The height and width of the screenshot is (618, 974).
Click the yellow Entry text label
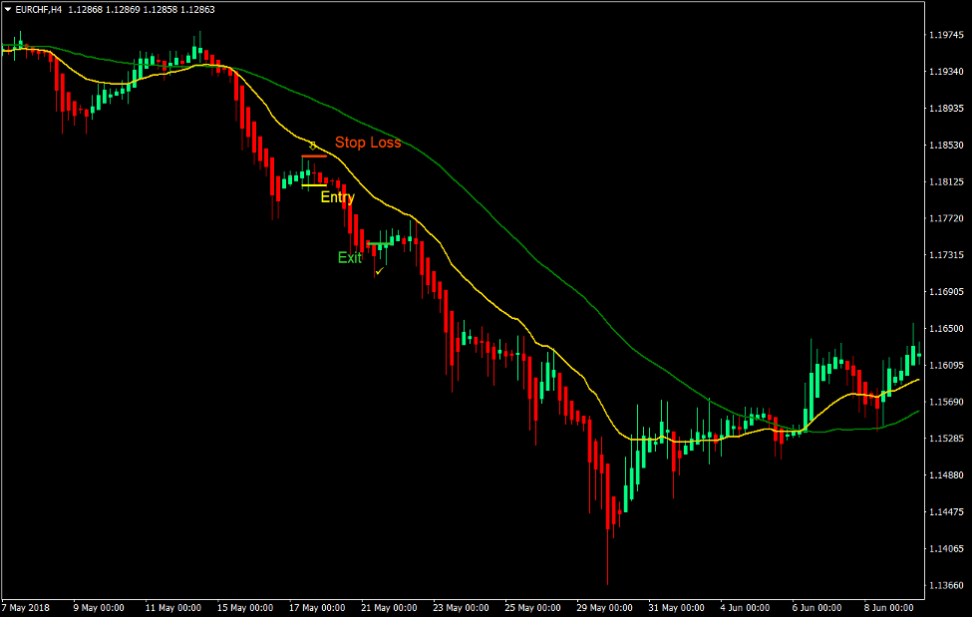pos(337,197)
